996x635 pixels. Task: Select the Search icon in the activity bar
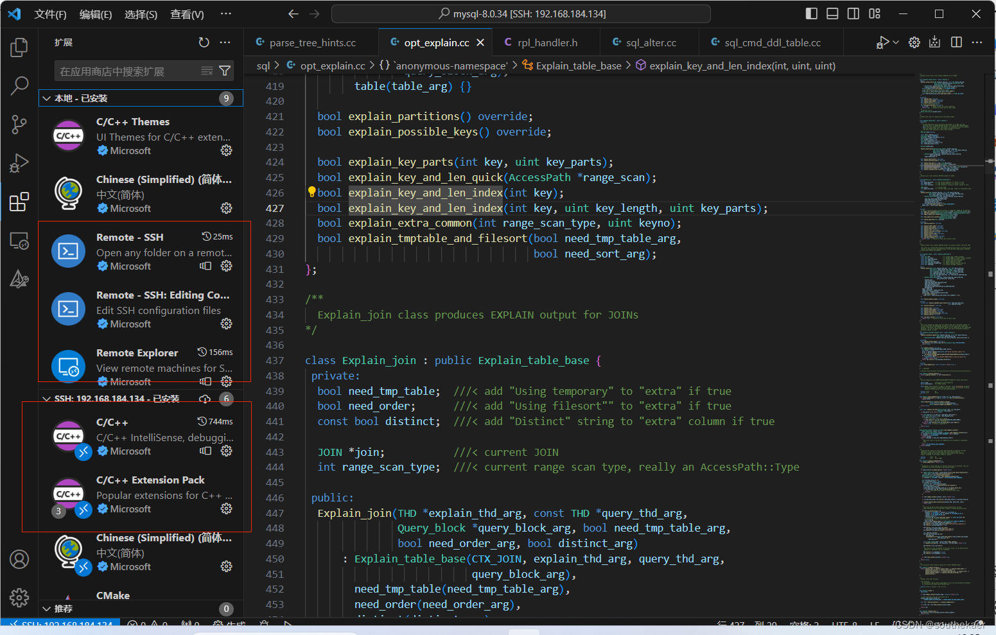19,85
